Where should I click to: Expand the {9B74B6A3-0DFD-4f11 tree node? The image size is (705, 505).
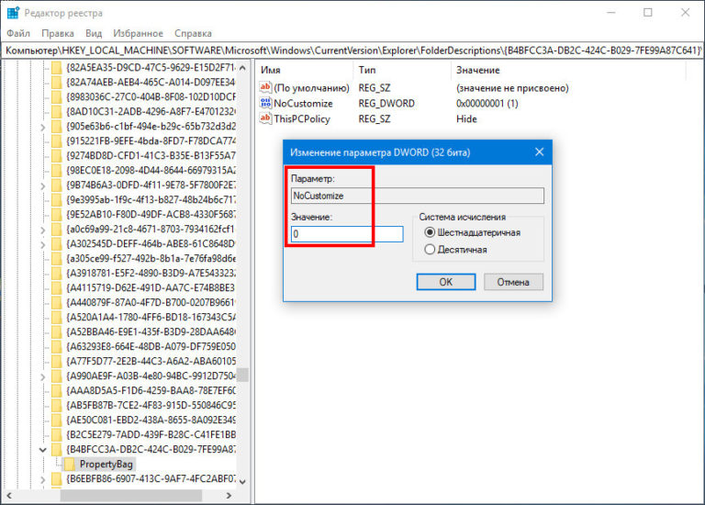42,185
